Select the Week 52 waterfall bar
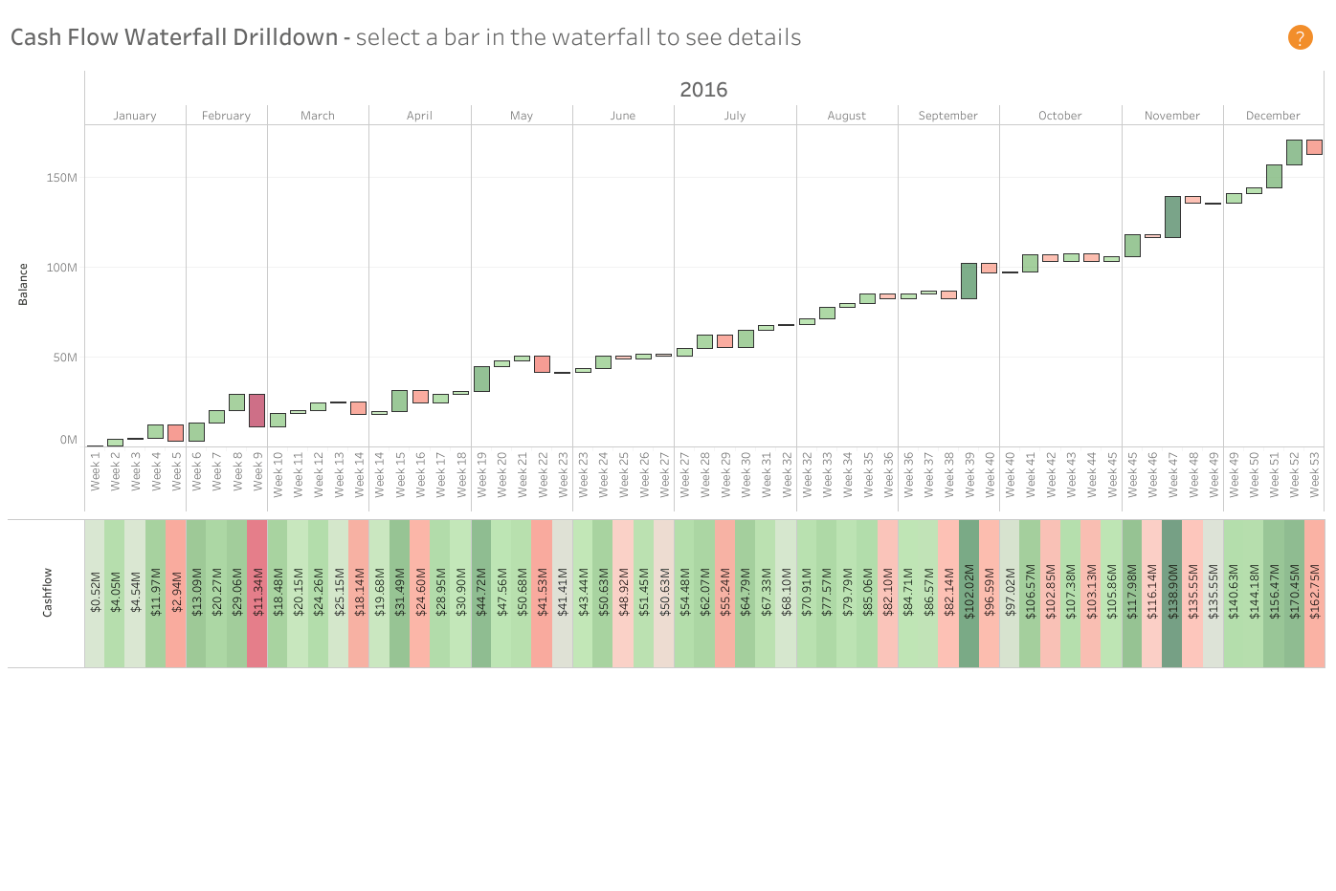This screenshot has width=1336, height=891. tap(1294, 152)
